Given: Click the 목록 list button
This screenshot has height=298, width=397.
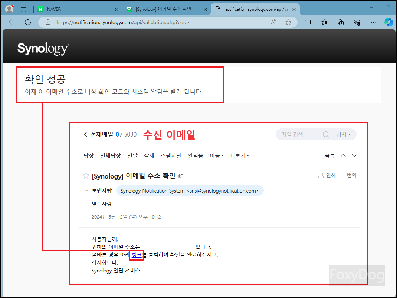Looking at the screenshot, I should pyautogui.click(x=329, y=156).
